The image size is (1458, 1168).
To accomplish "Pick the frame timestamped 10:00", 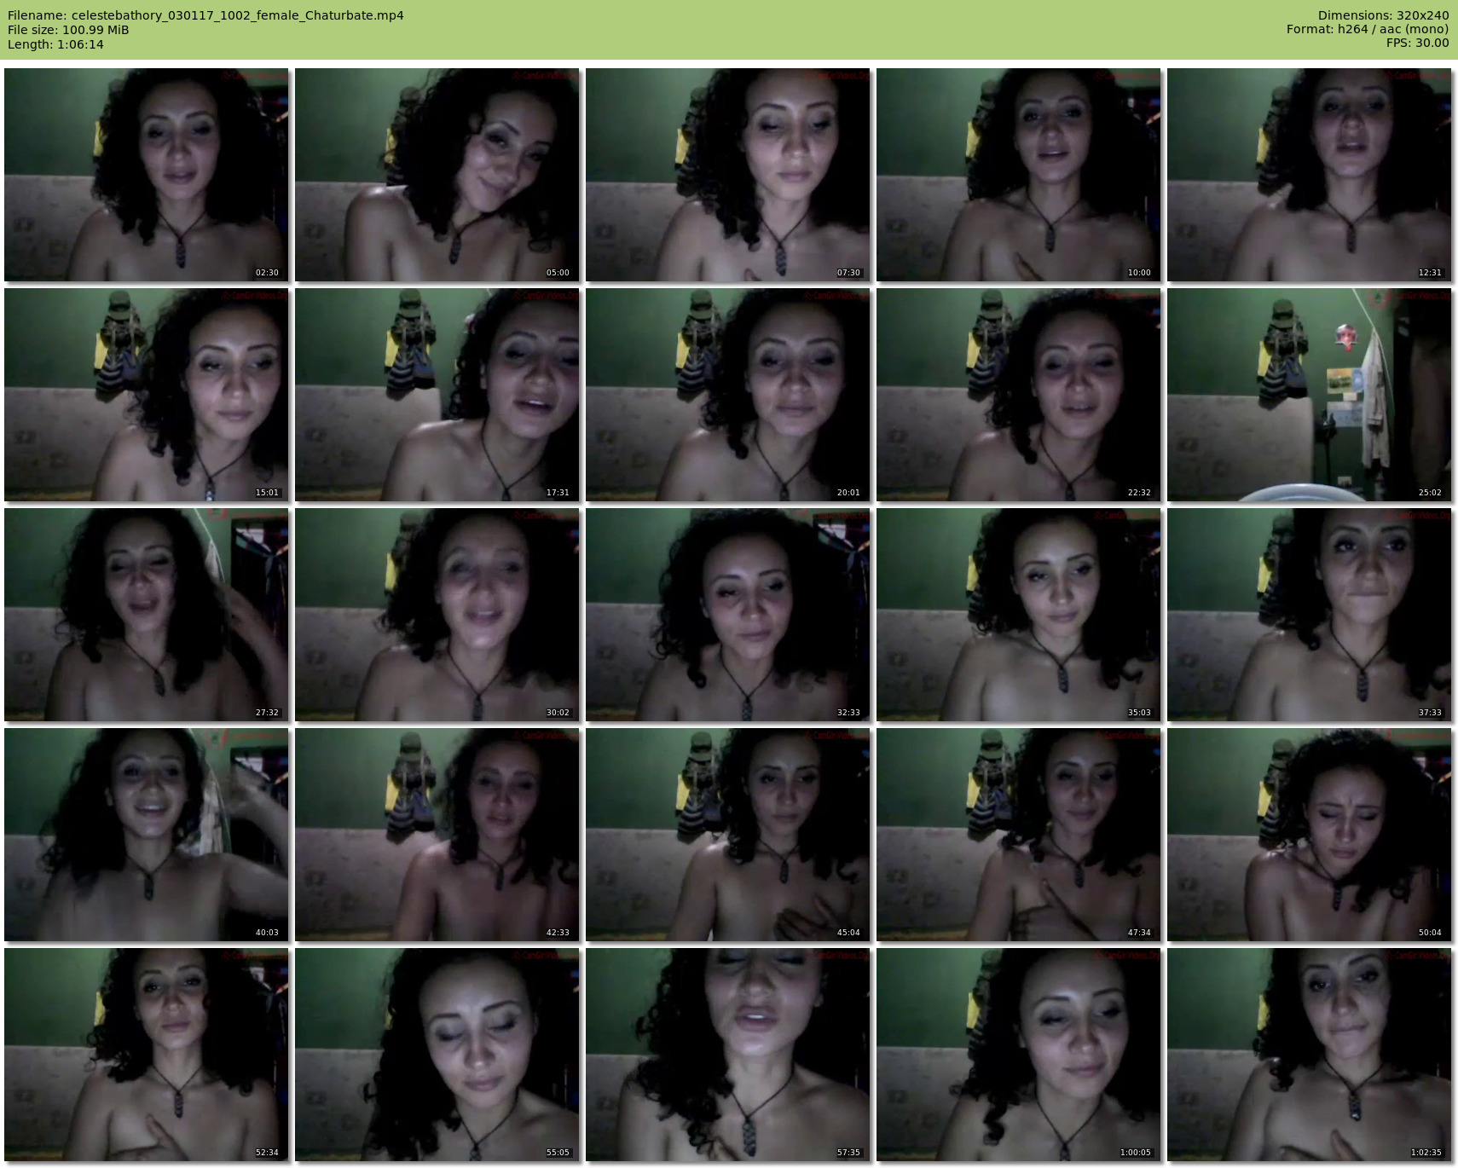I will click(x=1019, y=175).
